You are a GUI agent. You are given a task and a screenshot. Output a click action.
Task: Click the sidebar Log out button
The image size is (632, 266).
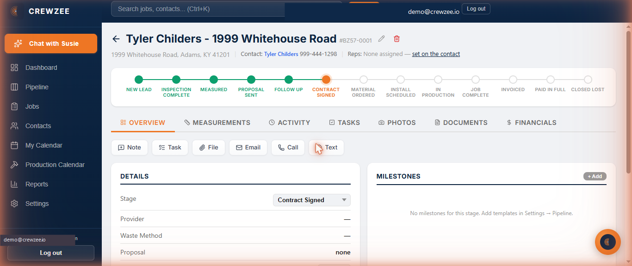coord(51,253)
